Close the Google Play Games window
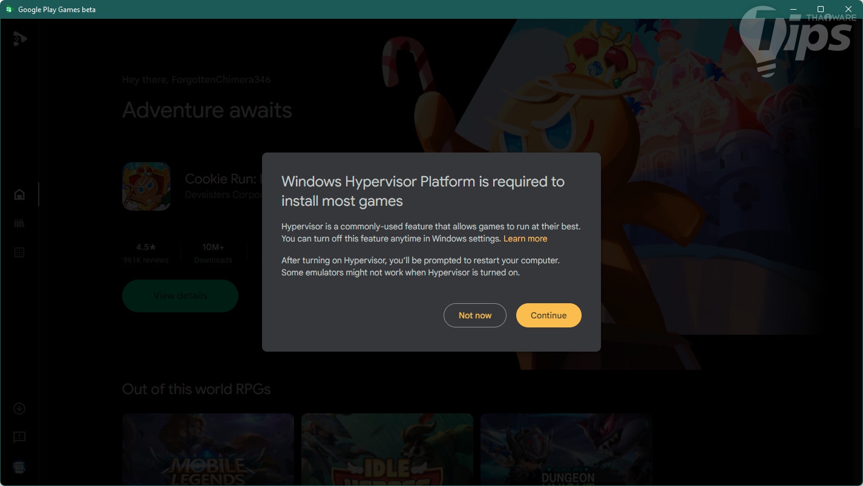863x486 pixels. pos(848,9)
